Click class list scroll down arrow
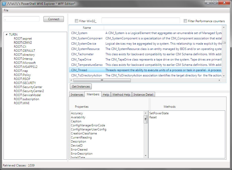The height and width of the screenshot is (170, 232). pyautogui.click(x=224, y=76)
